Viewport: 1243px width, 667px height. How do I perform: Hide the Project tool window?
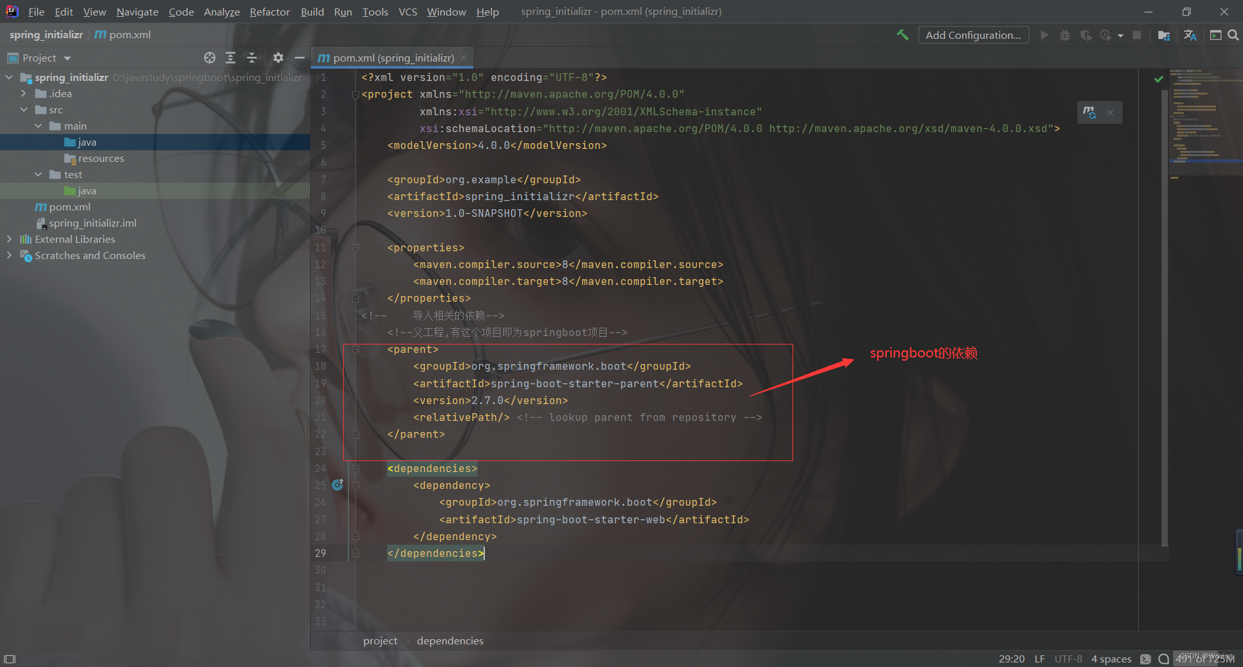pos(299,58)
